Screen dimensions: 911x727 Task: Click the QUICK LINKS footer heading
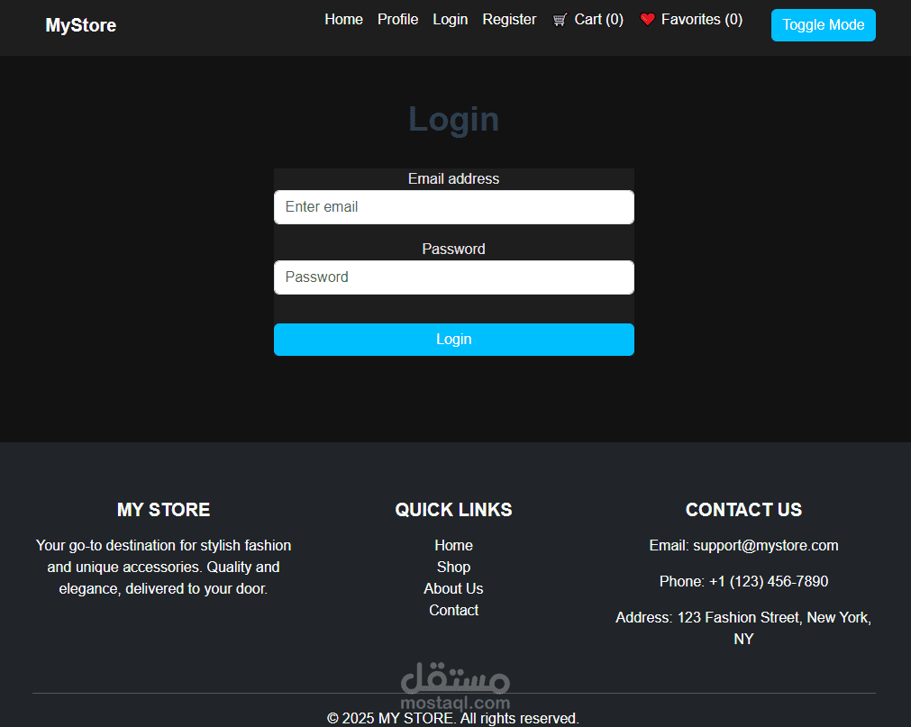point(453,509)
